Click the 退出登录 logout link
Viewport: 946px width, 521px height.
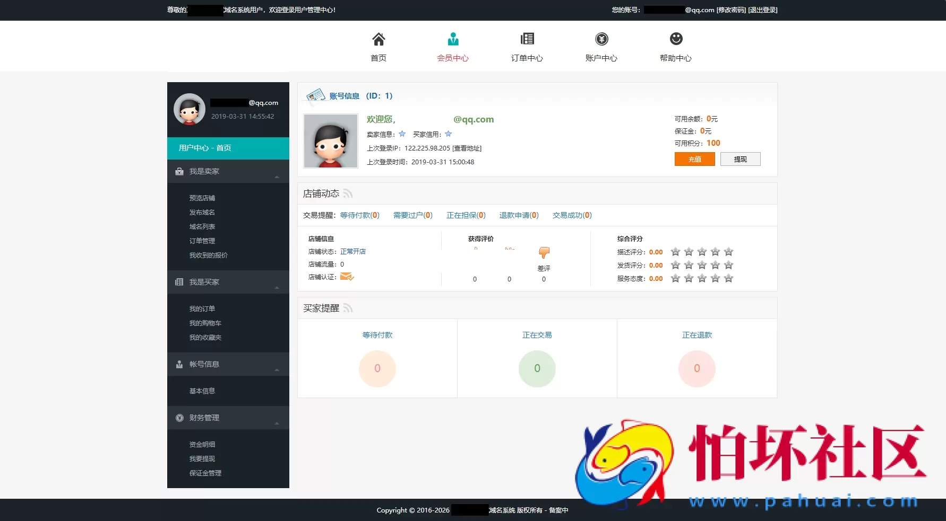click(x=762, y=10)
